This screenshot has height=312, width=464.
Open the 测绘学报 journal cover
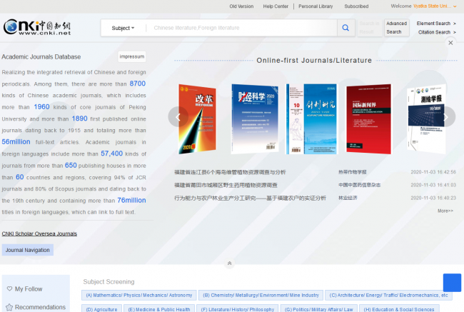pyautogui.click(x=426, y=119)
